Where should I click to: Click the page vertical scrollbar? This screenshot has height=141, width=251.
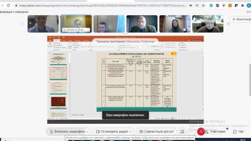pos(250,80)
